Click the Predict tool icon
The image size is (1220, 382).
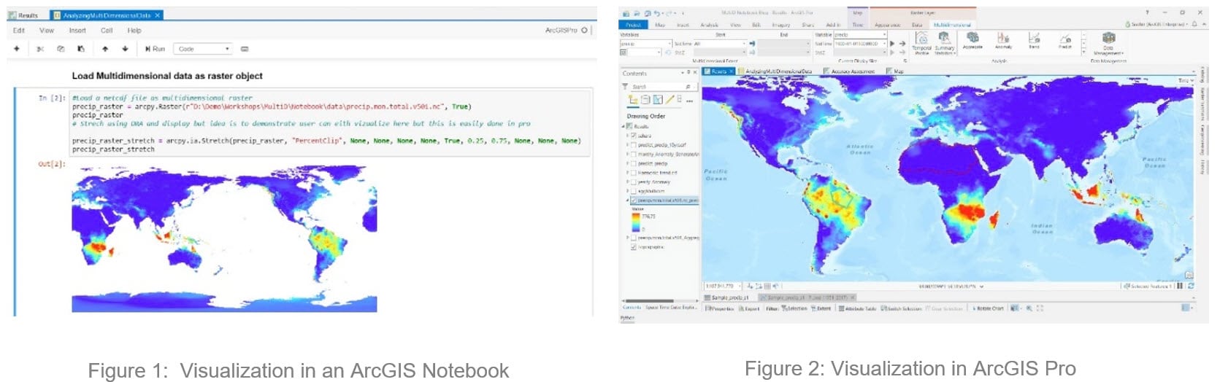[x=1065, y=40]
